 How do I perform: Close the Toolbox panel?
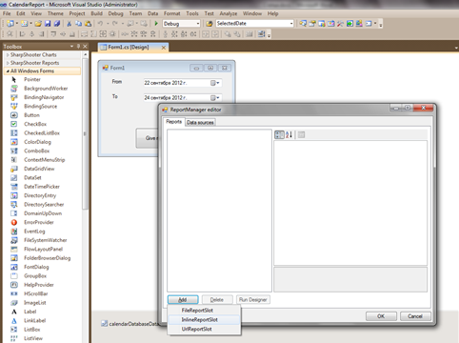[x=85, y=47]
